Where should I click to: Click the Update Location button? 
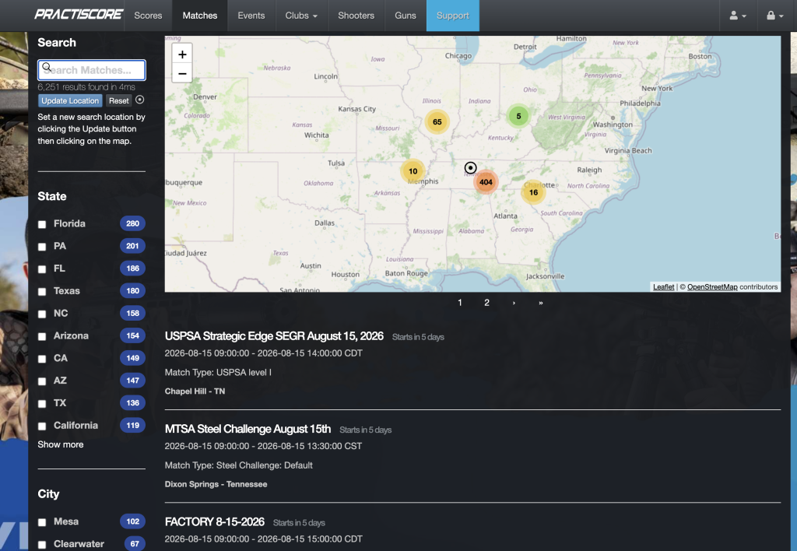coord(70,100)
